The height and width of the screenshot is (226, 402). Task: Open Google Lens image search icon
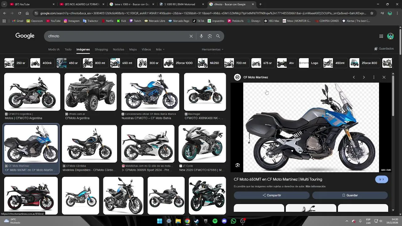click(x=210, y=36)
